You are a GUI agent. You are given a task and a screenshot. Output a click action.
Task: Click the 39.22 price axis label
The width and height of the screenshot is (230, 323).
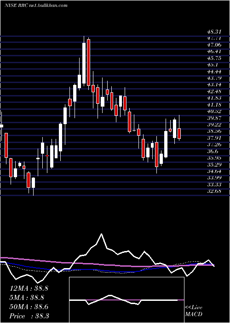click(x=214, y=125)
